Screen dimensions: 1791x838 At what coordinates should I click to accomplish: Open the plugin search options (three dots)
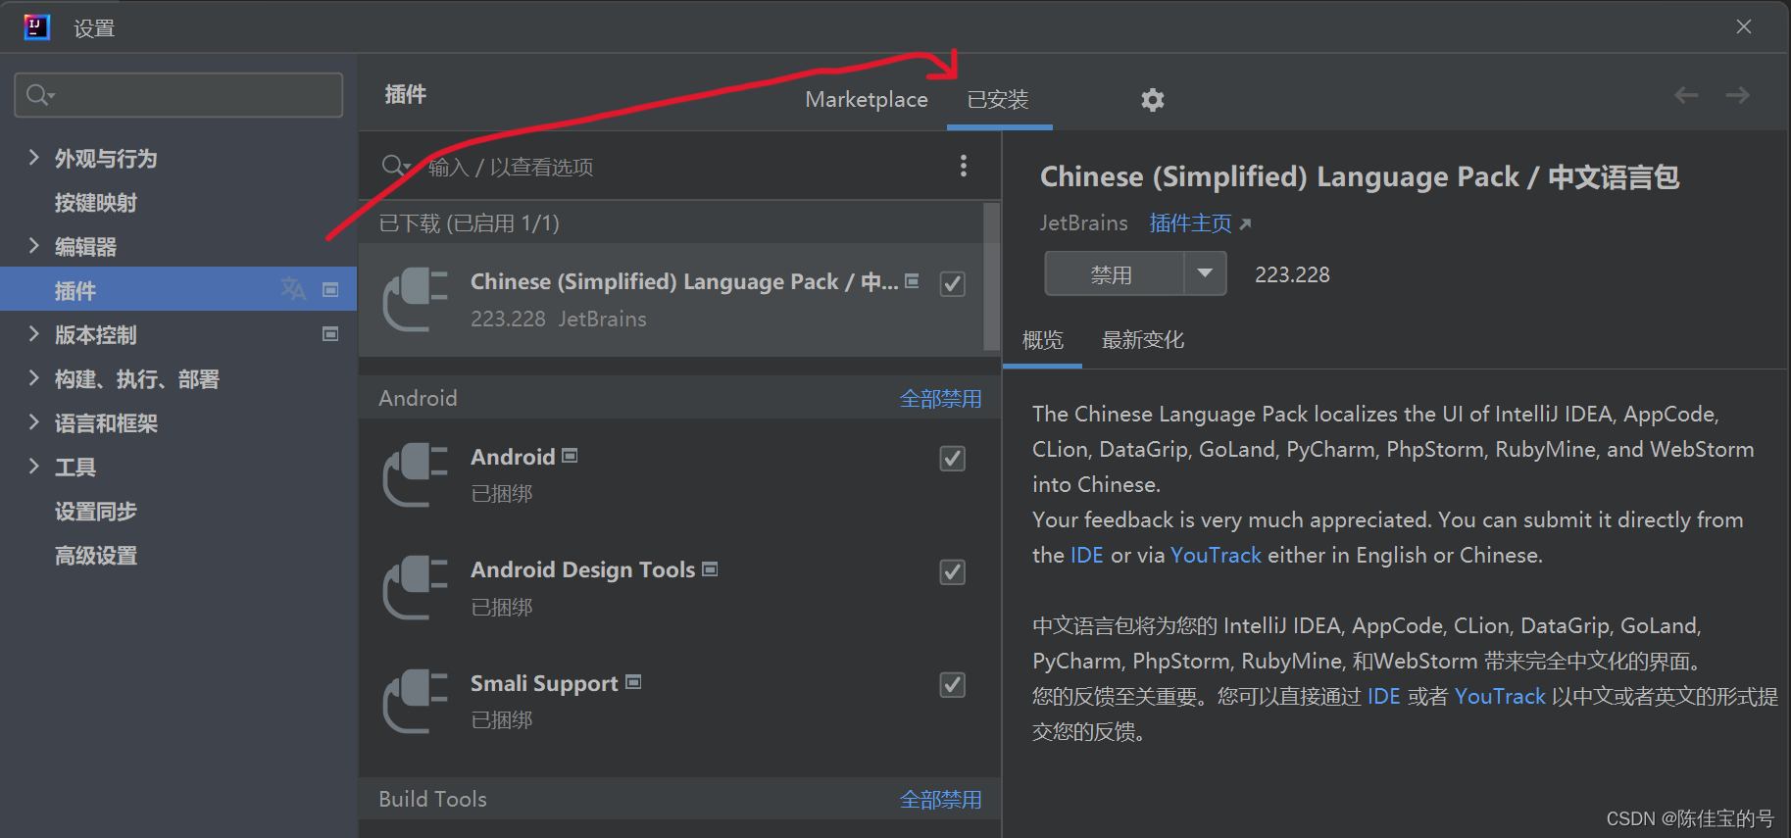pos(964,166)
